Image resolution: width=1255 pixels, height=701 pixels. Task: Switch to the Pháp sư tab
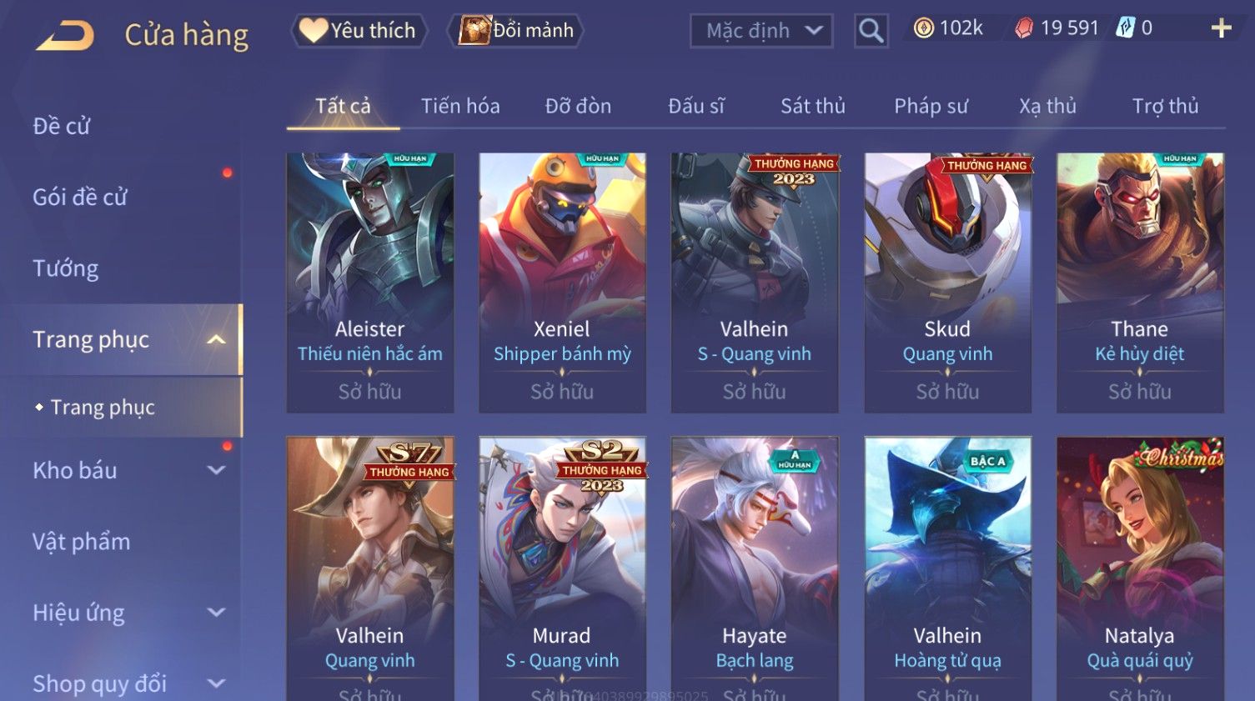[931, 106]
